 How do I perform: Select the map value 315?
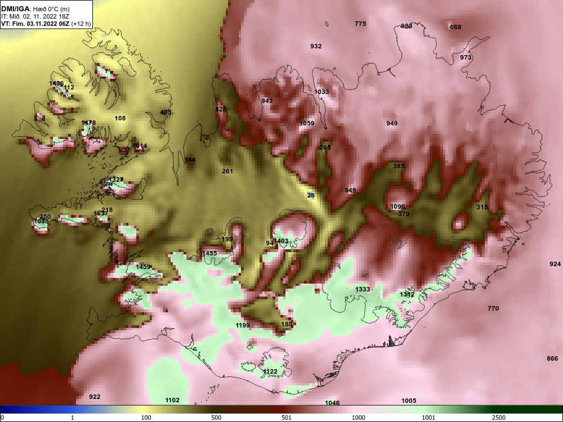point(482,207)
